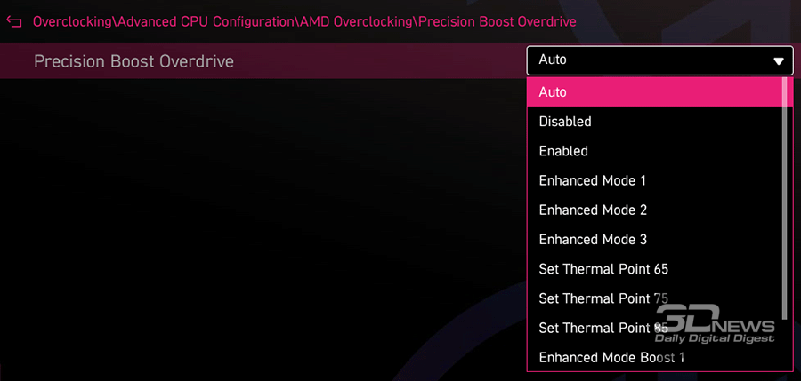Viewport: 801px width, 381px height.
Task: Select Set Thermal Point 75
Action: (603, 298)
